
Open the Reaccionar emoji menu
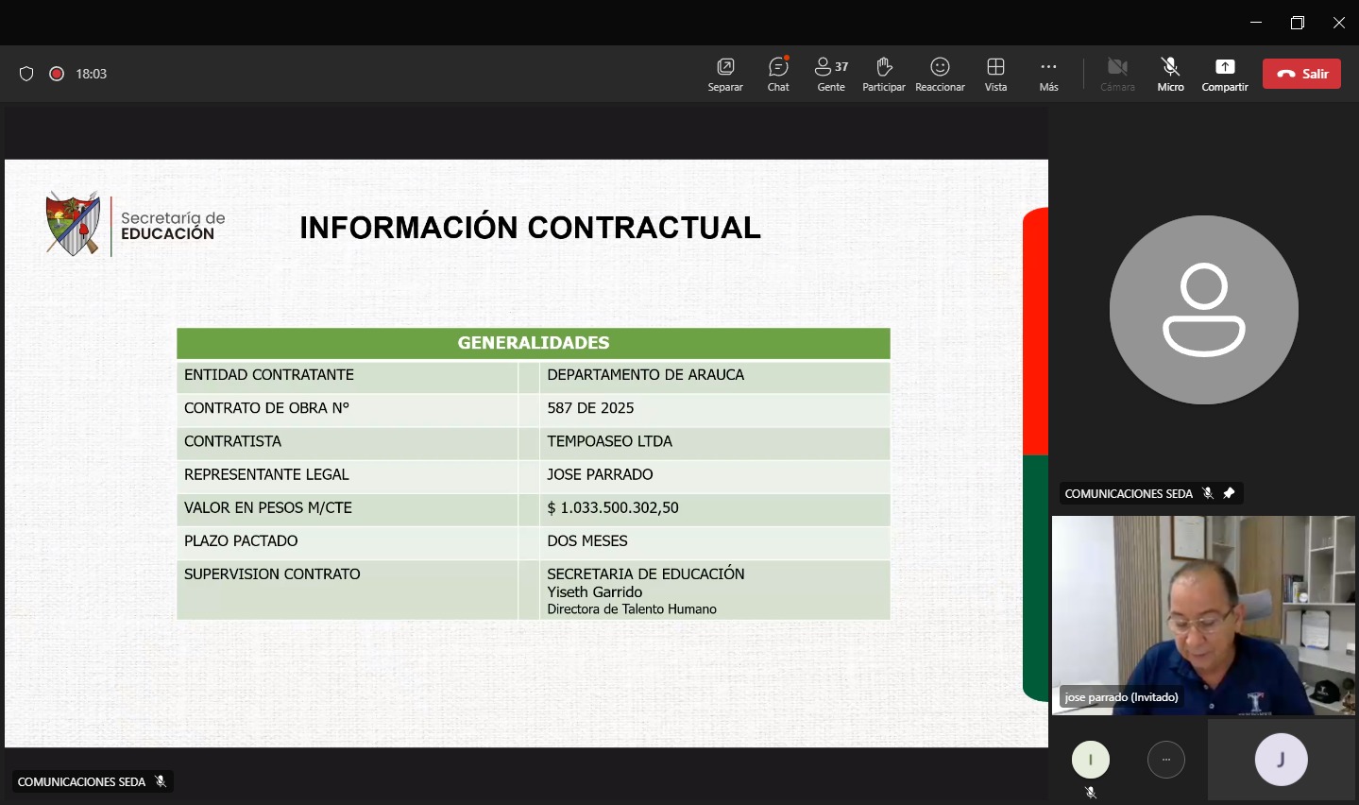pos(940,74)
